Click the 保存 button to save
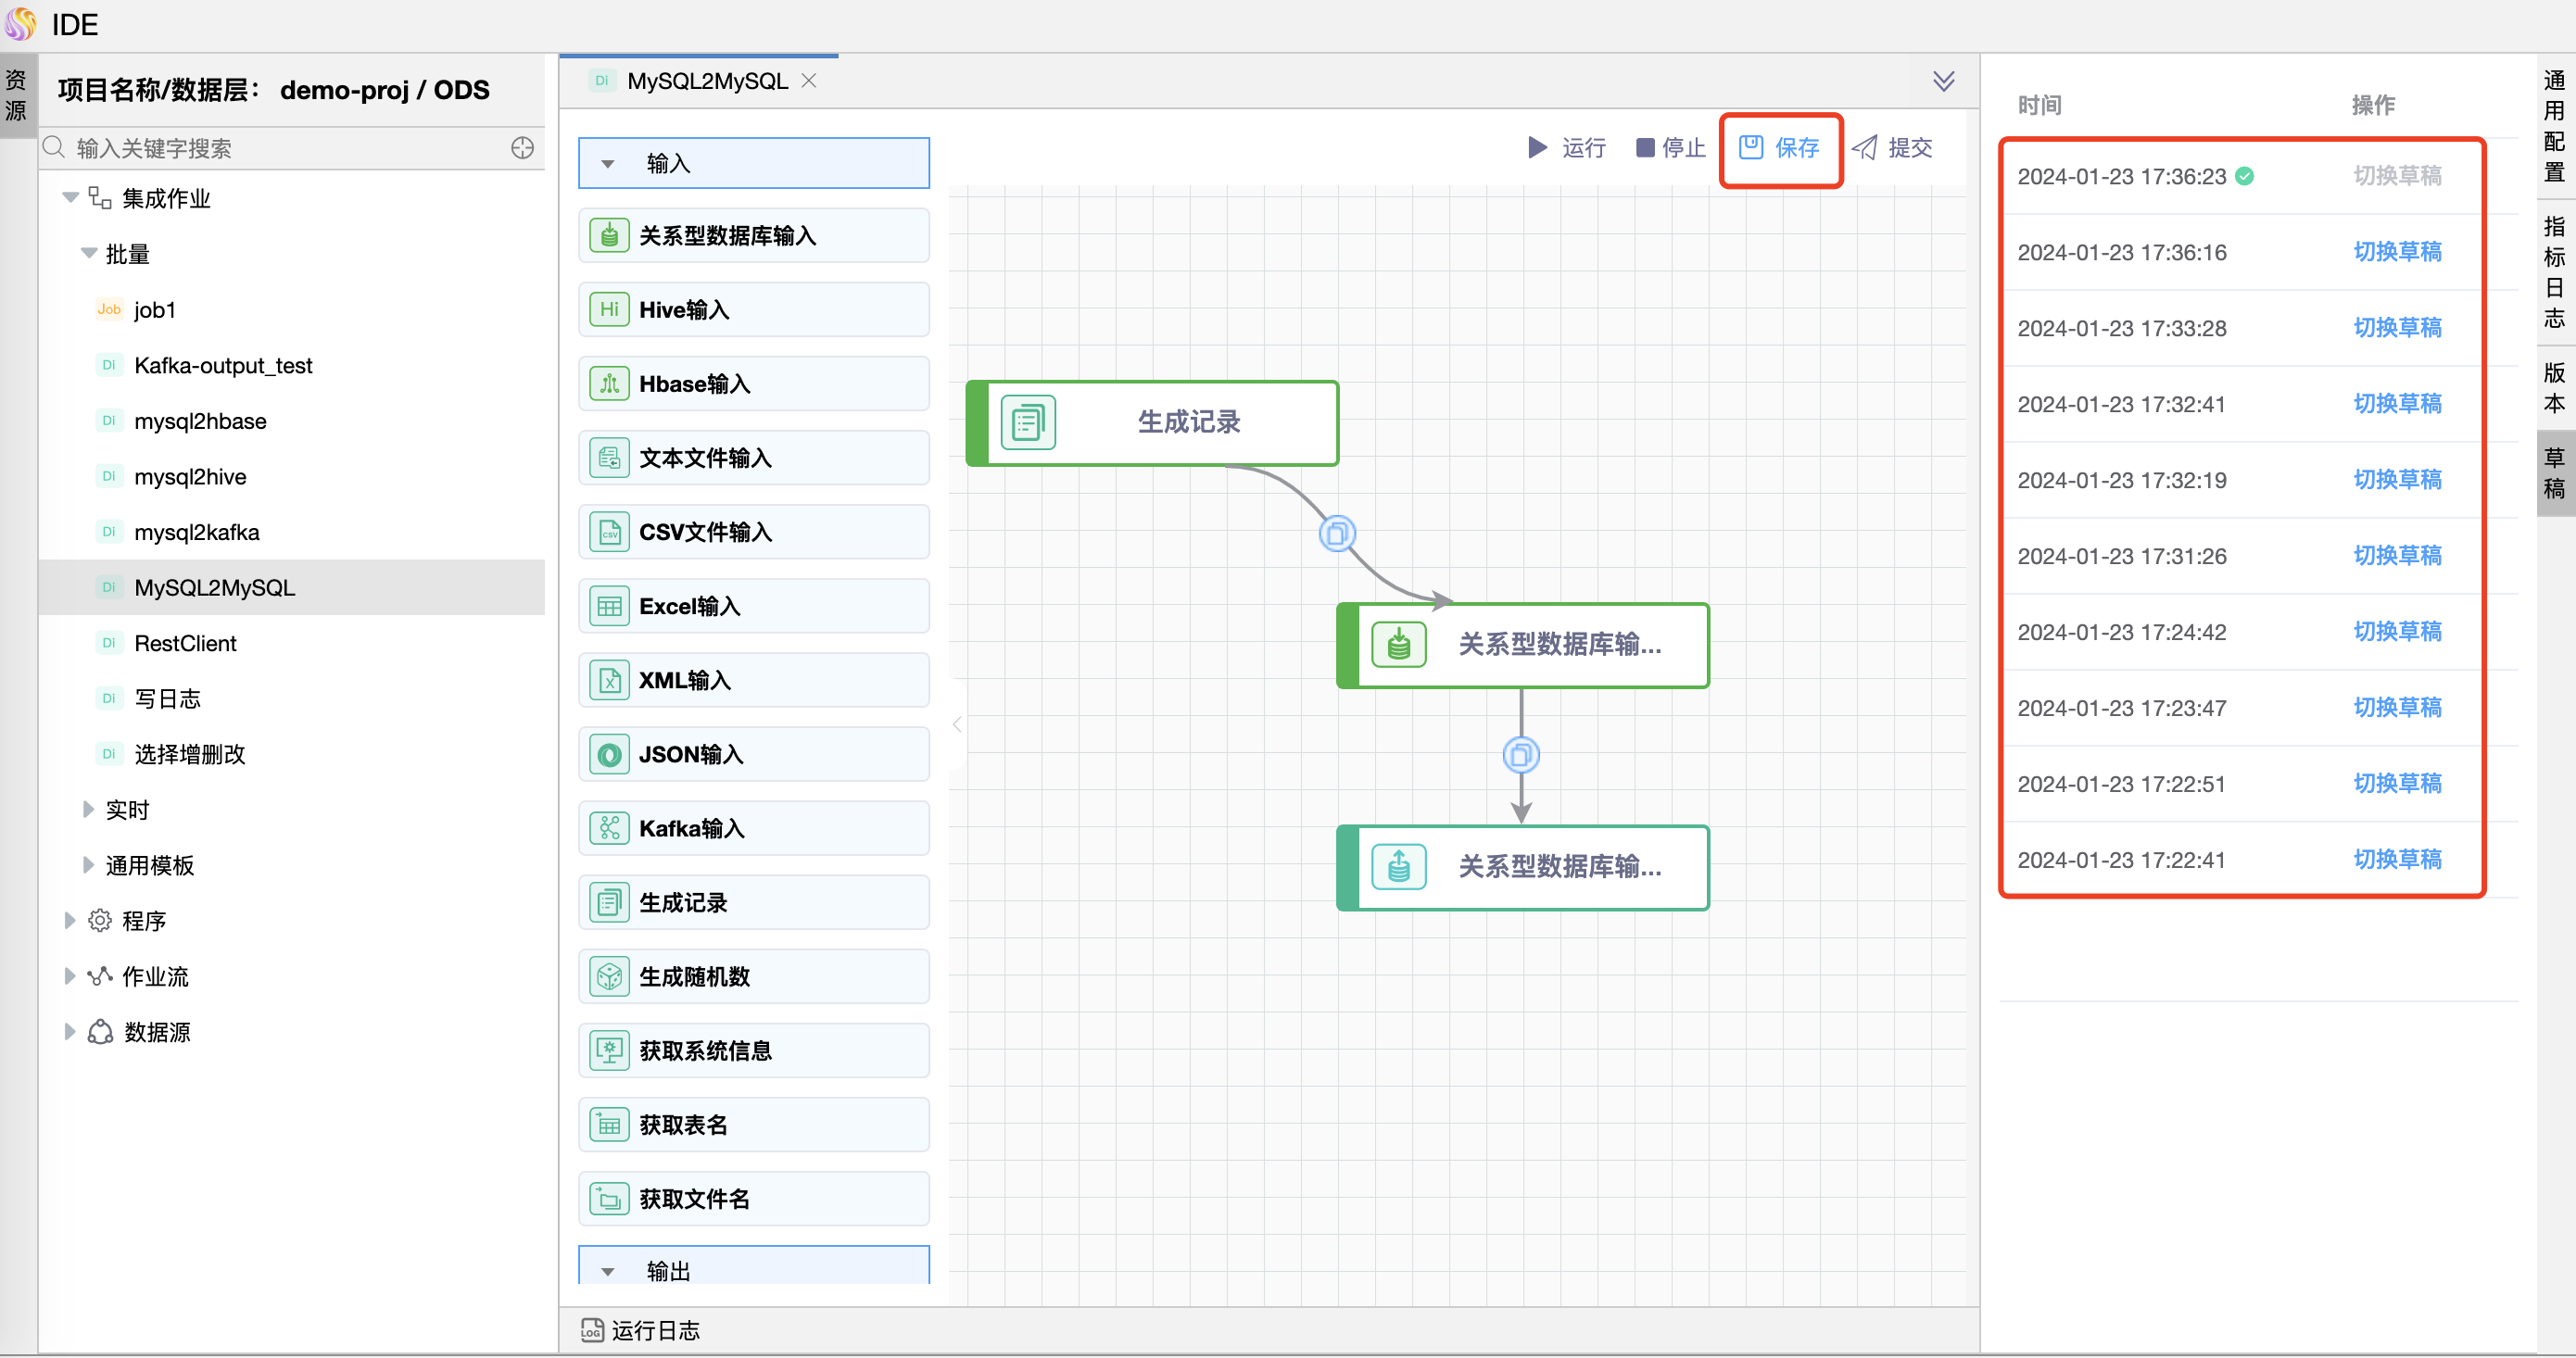 click(1780, 146)
